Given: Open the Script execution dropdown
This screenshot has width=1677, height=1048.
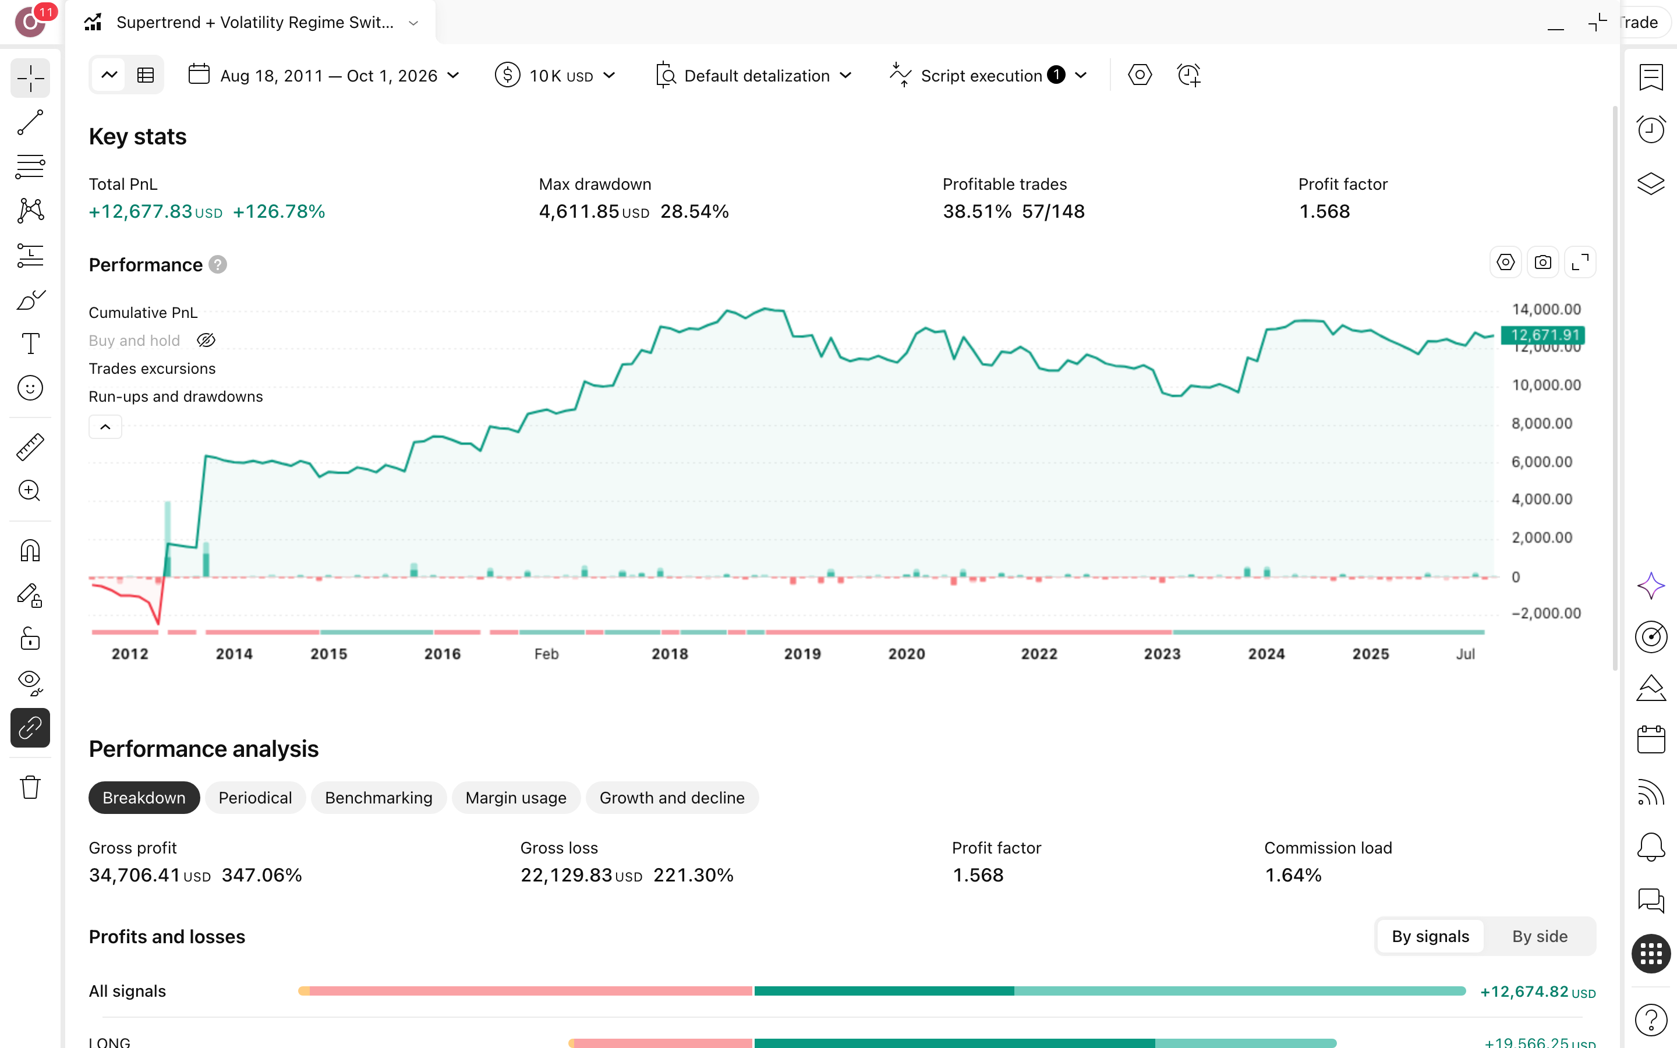Looking at the screenshot, I should (x=988, y=76).
